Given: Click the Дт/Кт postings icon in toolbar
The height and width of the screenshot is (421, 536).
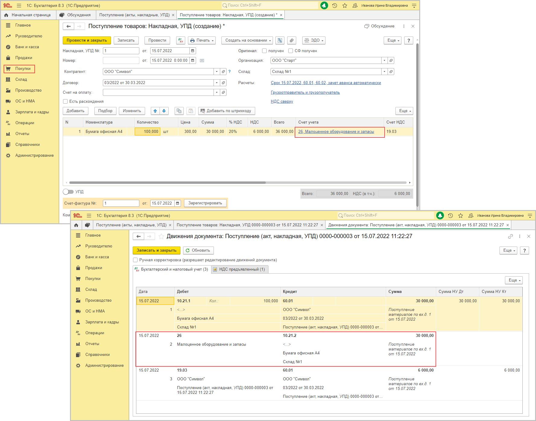Looking at the screenshot, I should pyautogui.click(x=181, y=40).
